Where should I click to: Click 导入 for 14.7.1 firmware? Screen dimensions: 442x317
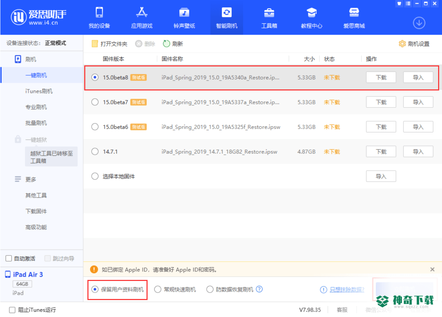tap(418, 152)
